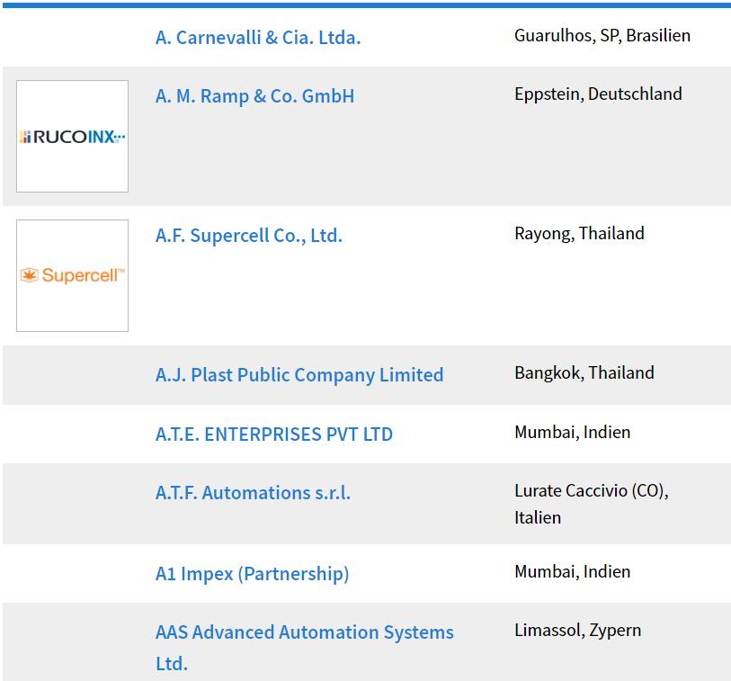Click the Guarulhos, SP, Brasilien location text
The width and height of the screenshot is (731, 681).
(602, 35)
